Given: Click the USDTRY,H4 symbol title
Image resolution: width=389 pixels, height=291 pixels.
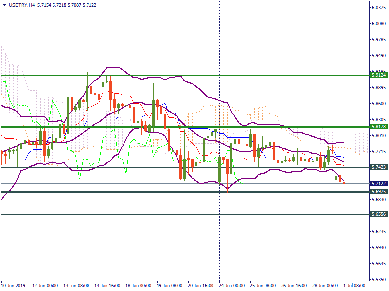Looking at the screenshot, I should coord(22,5).
